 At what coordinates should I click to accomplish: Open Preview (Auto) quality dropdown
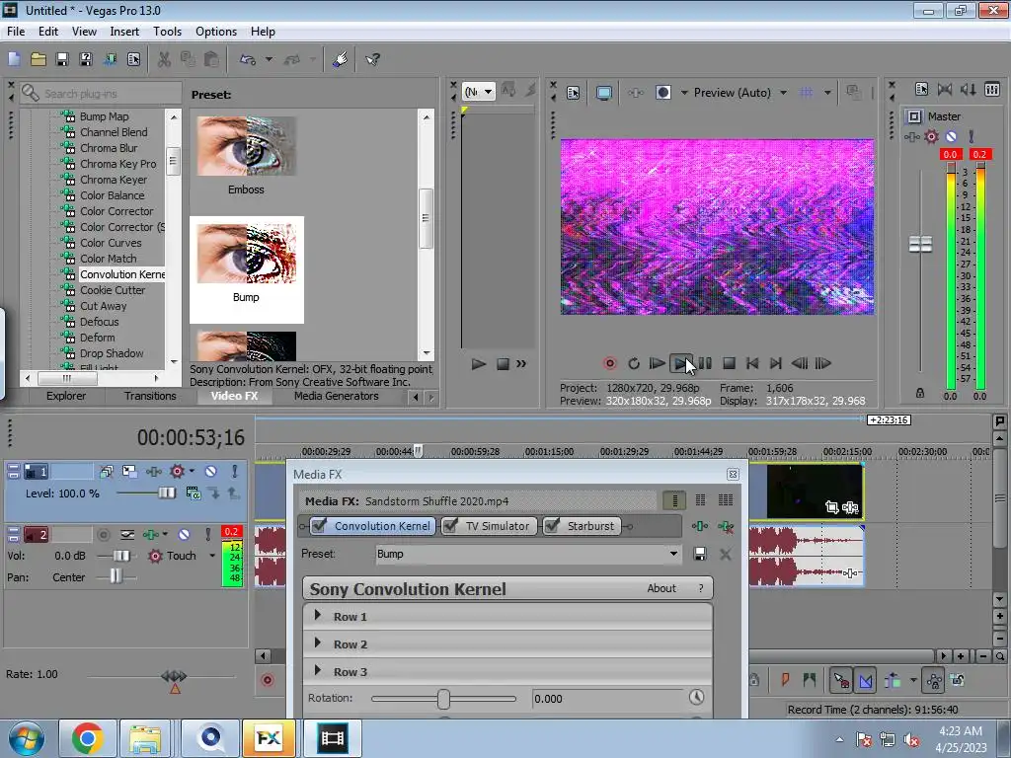coord(783,93)
